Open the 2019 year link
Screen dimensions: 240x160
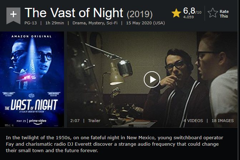(x=139, y=15)
